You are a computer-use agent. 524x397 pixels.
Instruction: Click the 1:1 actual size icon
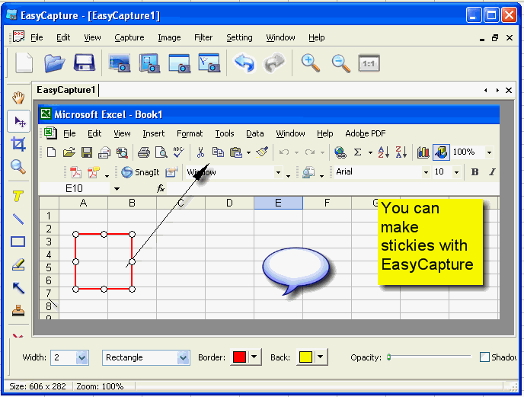(369, 63)
